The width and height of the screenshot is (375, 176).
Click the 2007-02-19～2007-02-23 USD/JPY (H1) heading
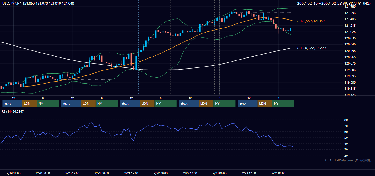[334, 4]
